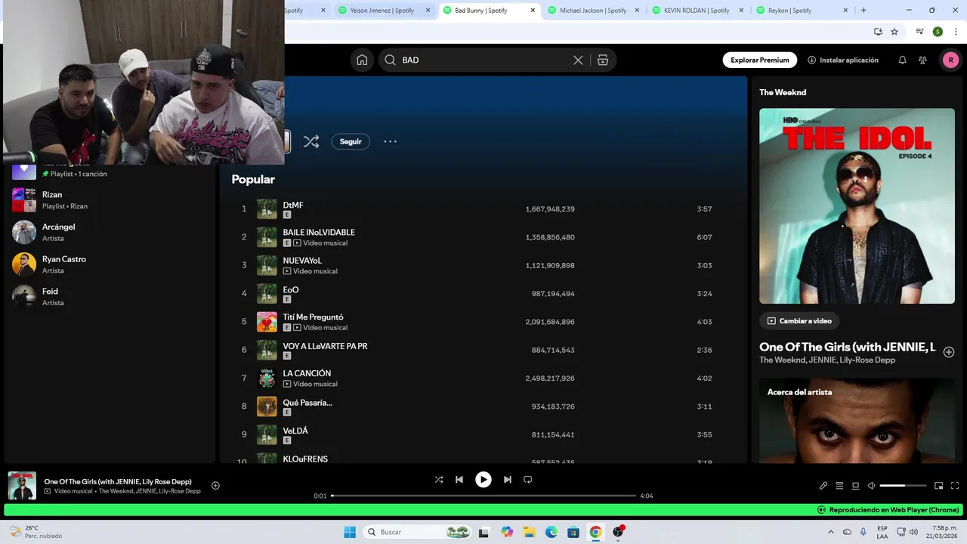Open the notifications bell
The height and width of the screenshot is (544, 967).
(902, 60)
